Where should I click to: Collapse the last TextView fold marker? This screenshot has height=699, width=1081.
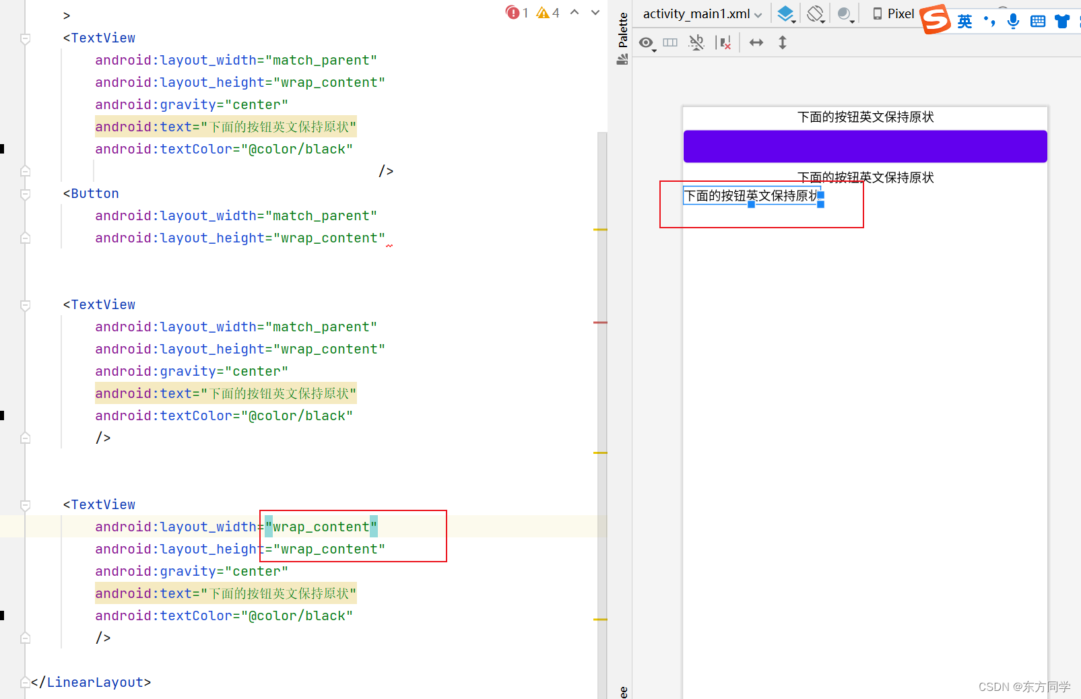click(x=25, y=505)
